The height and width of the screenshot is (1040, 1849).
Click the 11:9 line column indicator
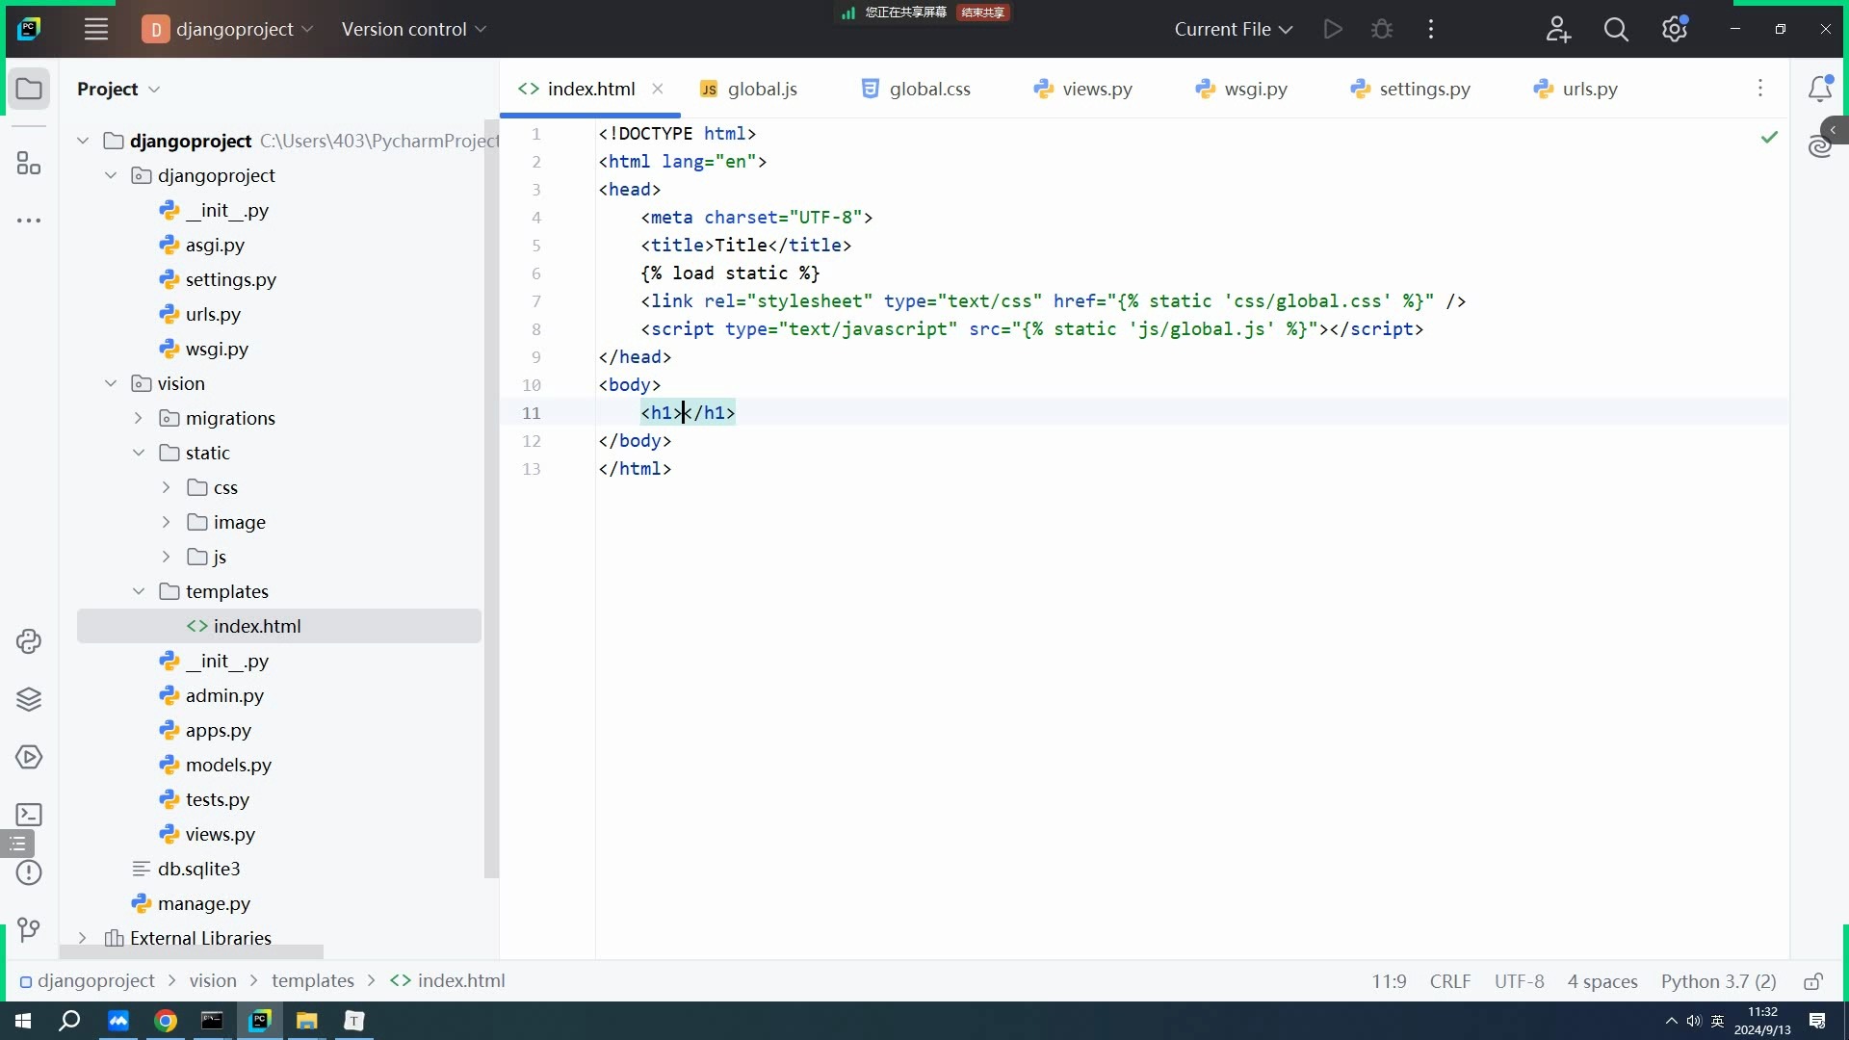click(x=1389, y=981)
